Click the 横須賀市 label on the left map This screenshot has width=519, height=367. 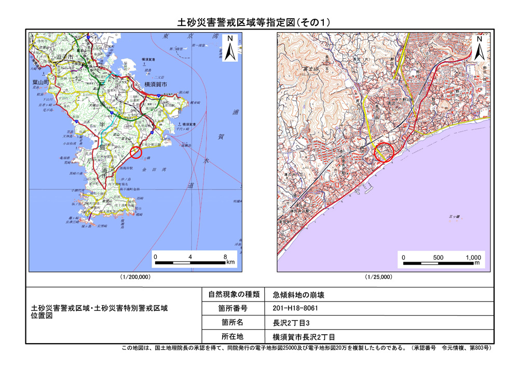coord(155,84)
